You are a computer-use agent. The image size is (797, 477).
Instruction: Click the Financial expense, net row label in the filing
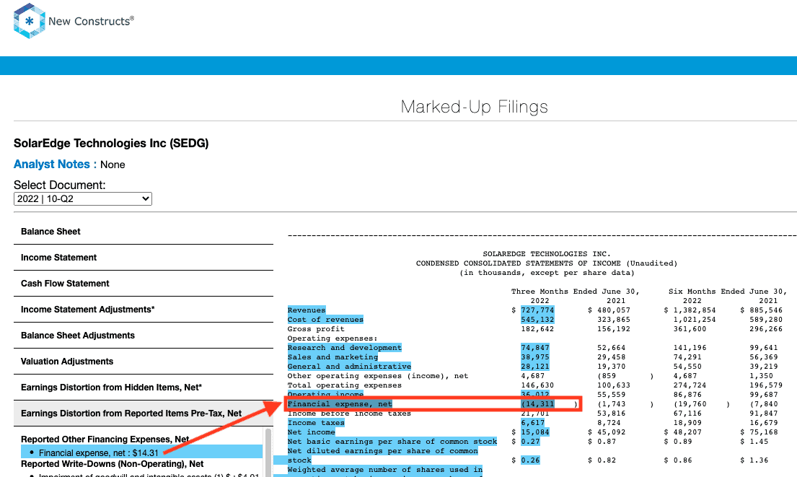340,404
